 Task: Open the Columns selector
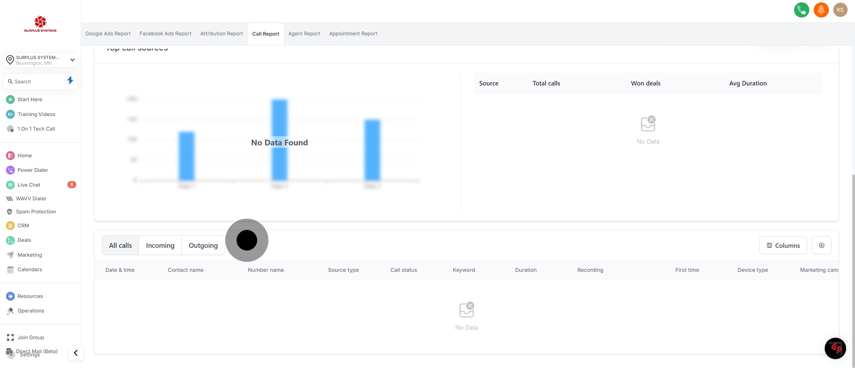783,245
